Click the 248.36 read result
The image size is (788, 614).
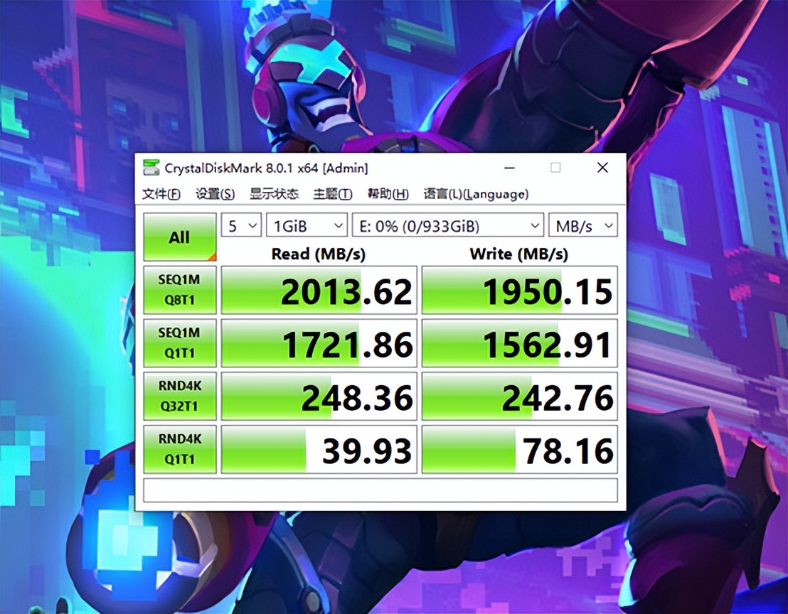[319, 397]
